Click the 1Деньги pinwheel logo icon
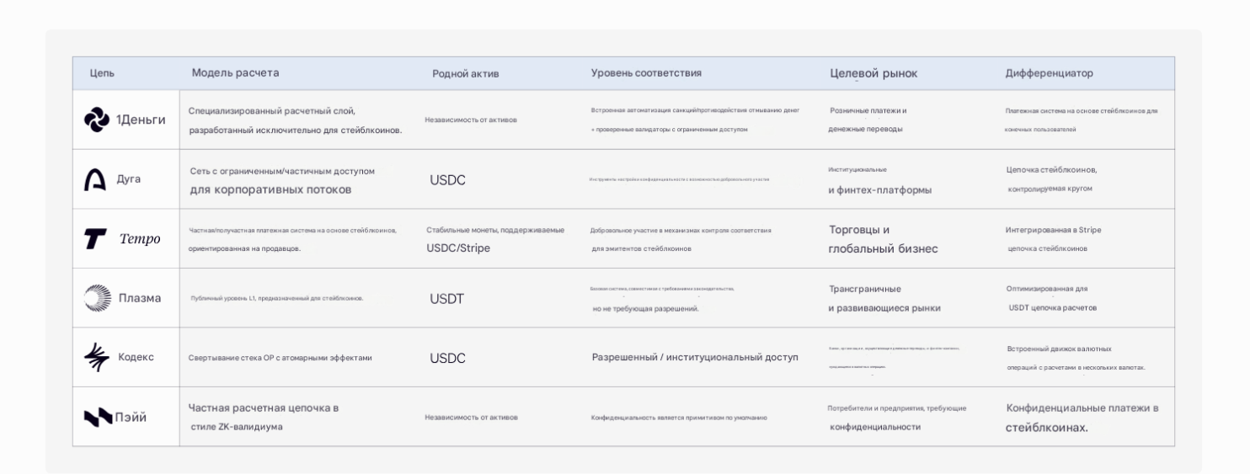The height and width of the screenshot is (474, 1250). 96,120
